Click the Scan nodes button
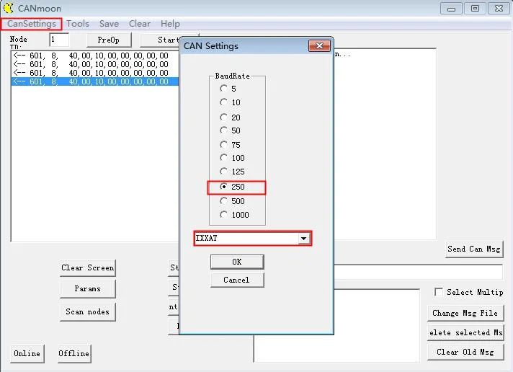This screenshot has width=513, height=372. (88, 311)
